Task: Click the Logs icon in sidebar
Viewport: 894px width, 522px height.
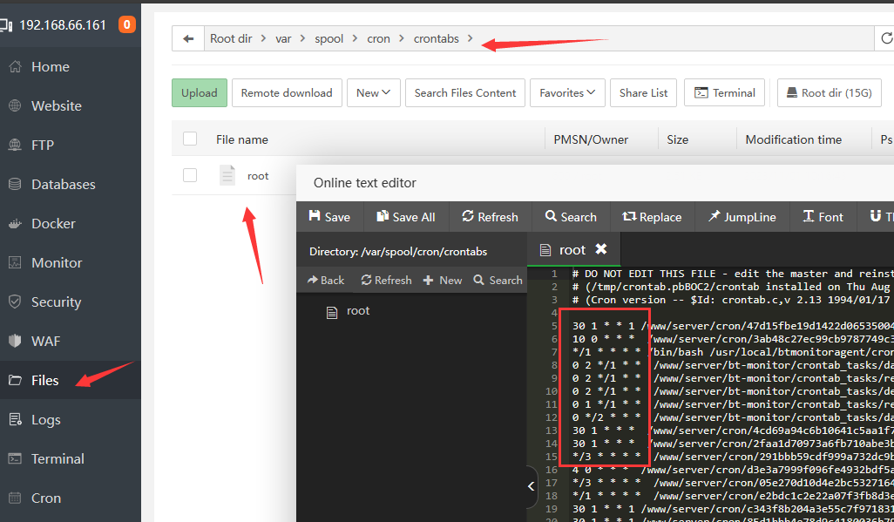Action: tap(15, 419)
